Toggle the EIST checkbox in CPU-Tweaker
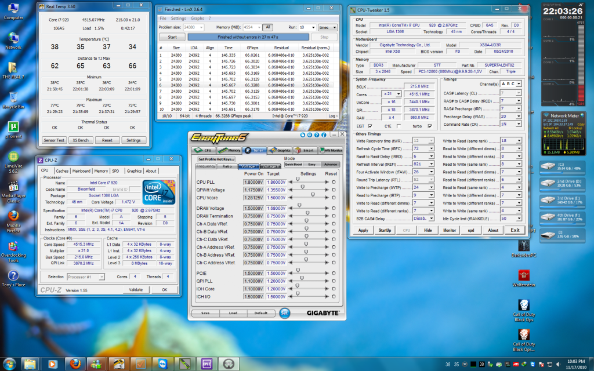 370,126
